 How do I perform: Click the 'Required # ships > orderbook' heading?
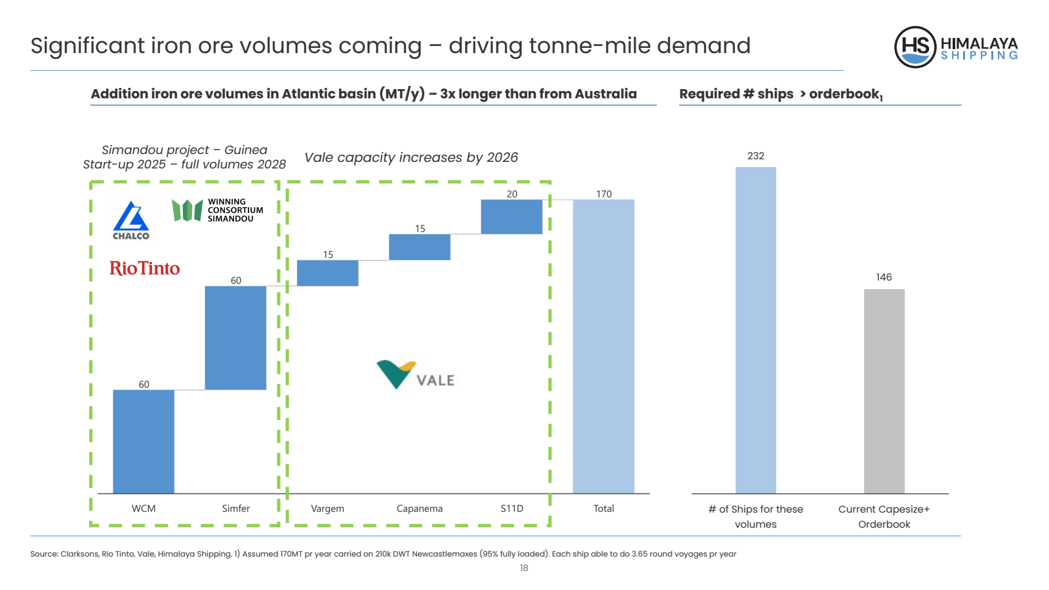point(781,94)
